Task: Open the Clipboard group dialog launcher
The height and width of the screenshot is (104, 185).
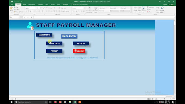Action: [x=24, y=14]
